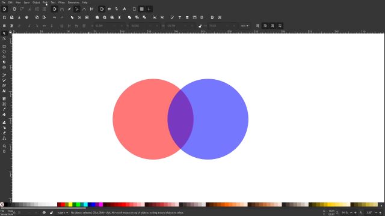Click the blue circle on canvas
The width and height of the screenshot is (385, 216).
[221, 119]
